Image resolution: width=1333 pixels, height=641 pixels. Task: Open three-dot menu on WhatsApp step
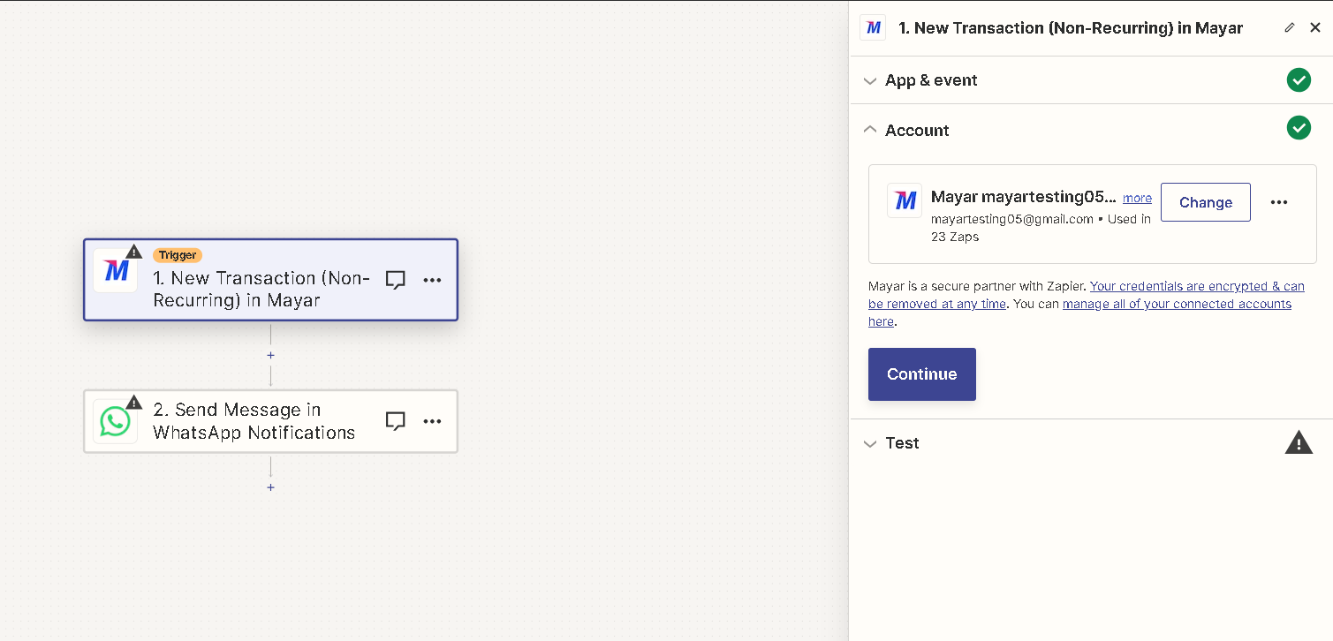click(x=432, y=421)
